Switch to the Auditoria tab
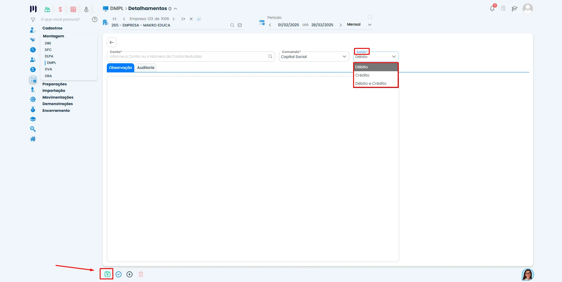The width and height of the screenshot is (562, 282). (x=146, y=68)
